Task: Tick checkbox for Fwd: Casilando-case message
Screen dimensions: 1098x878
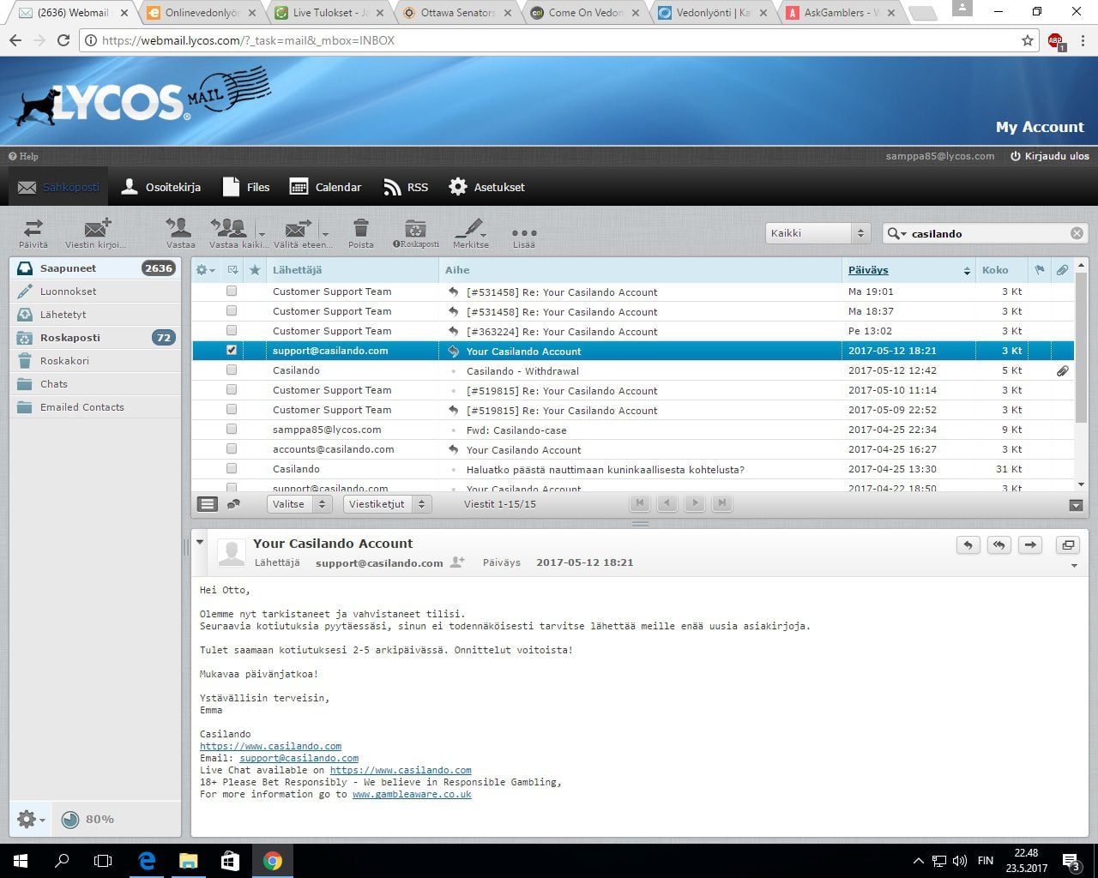Action: 232,430
